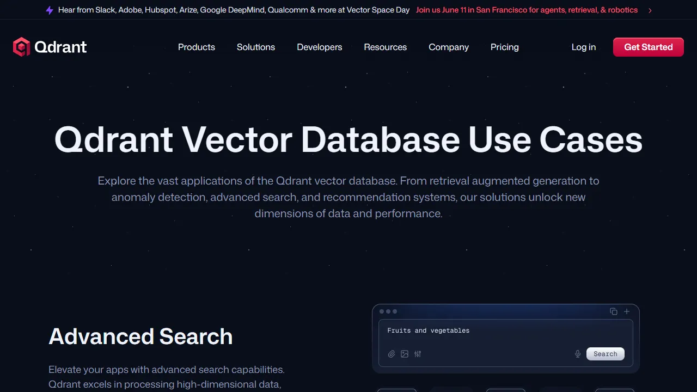Go to the Pricing page

click(505, 47)
